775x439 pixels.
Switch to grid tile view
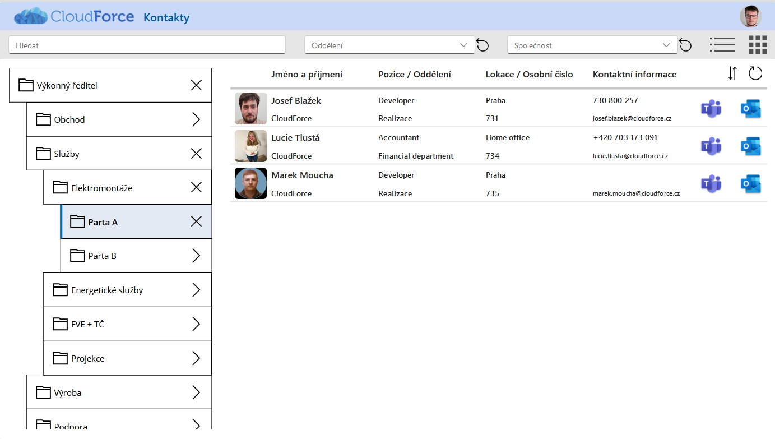758,45
